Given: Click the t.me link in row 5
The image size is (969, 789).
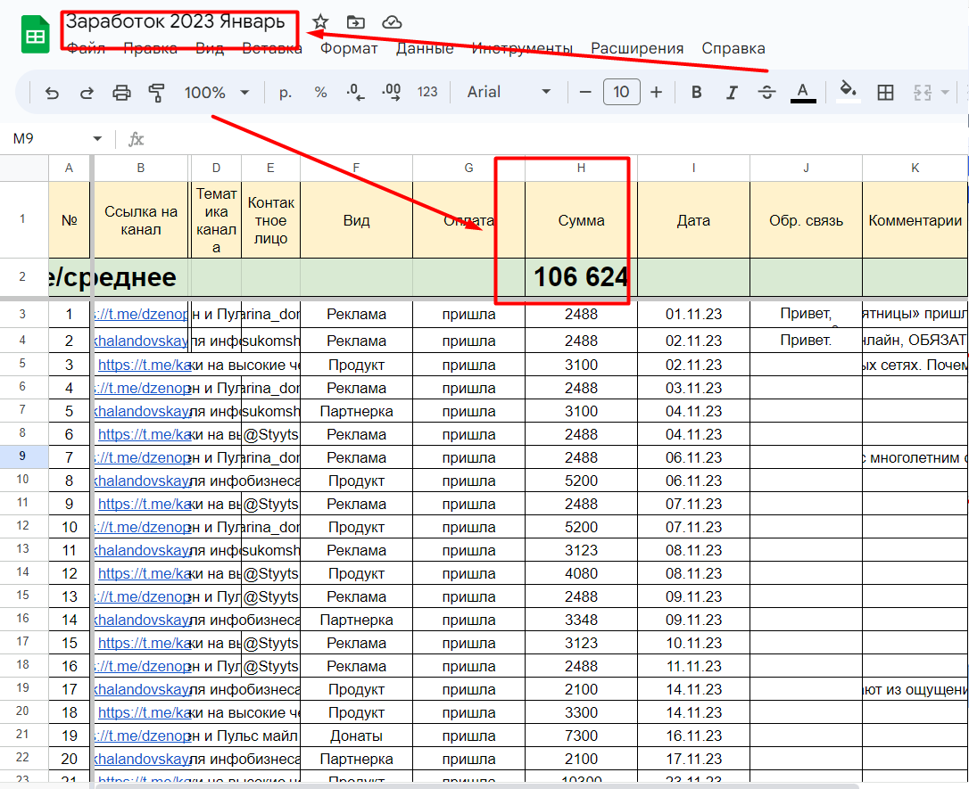Looking at the screenshot, I should coord(143,365).
